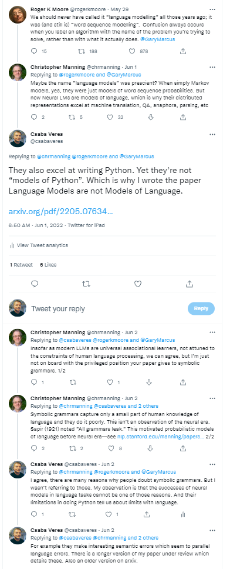230x569 pixels.
Task: Click the blue Reply button
Action: 201,308
